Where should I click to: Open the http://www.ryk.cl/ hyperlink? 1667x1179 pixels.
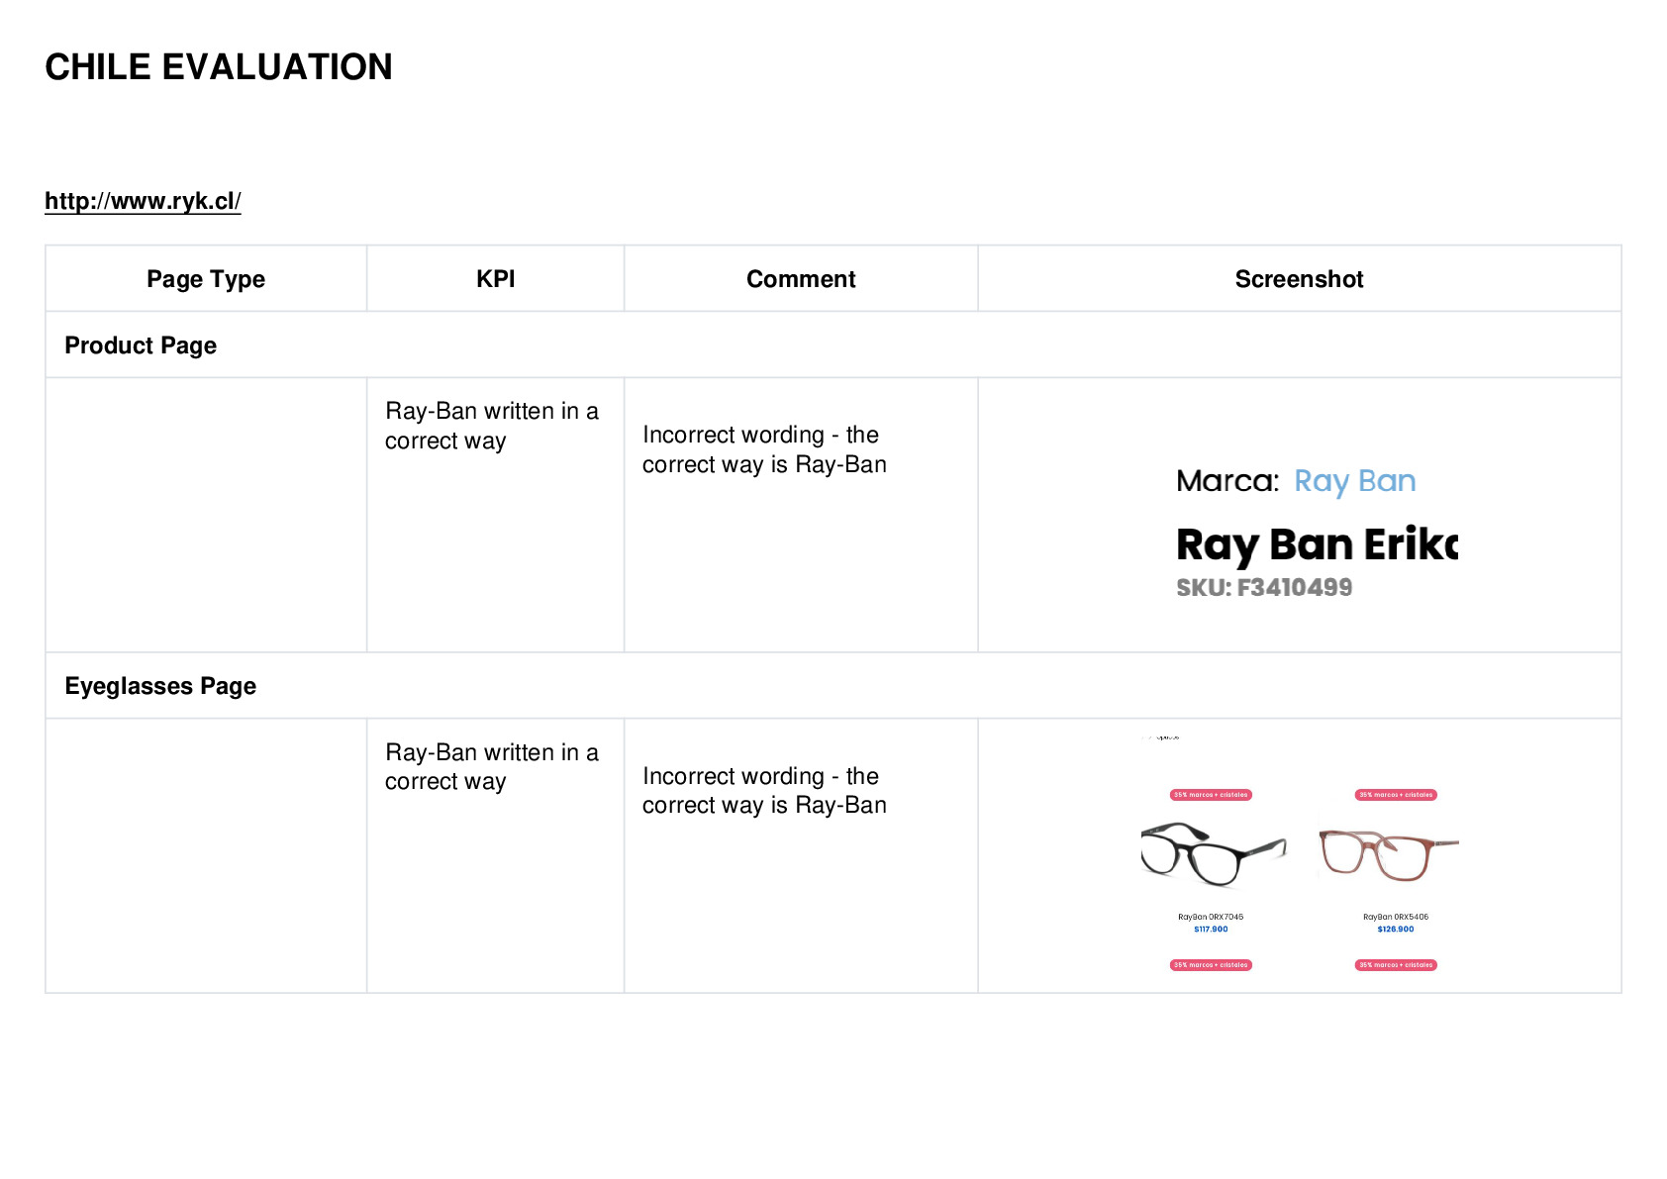click(143, 201)
